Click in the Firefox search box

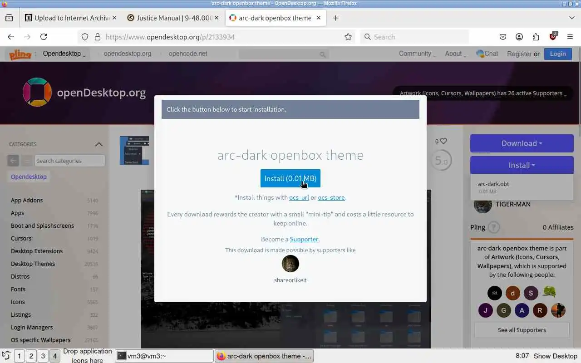(x=414, y=37)
